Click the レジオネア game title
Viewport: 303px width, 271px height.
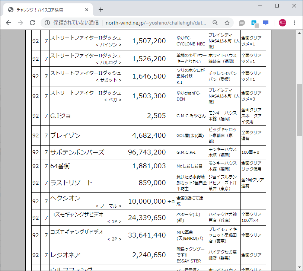click(x=65, y=255)
